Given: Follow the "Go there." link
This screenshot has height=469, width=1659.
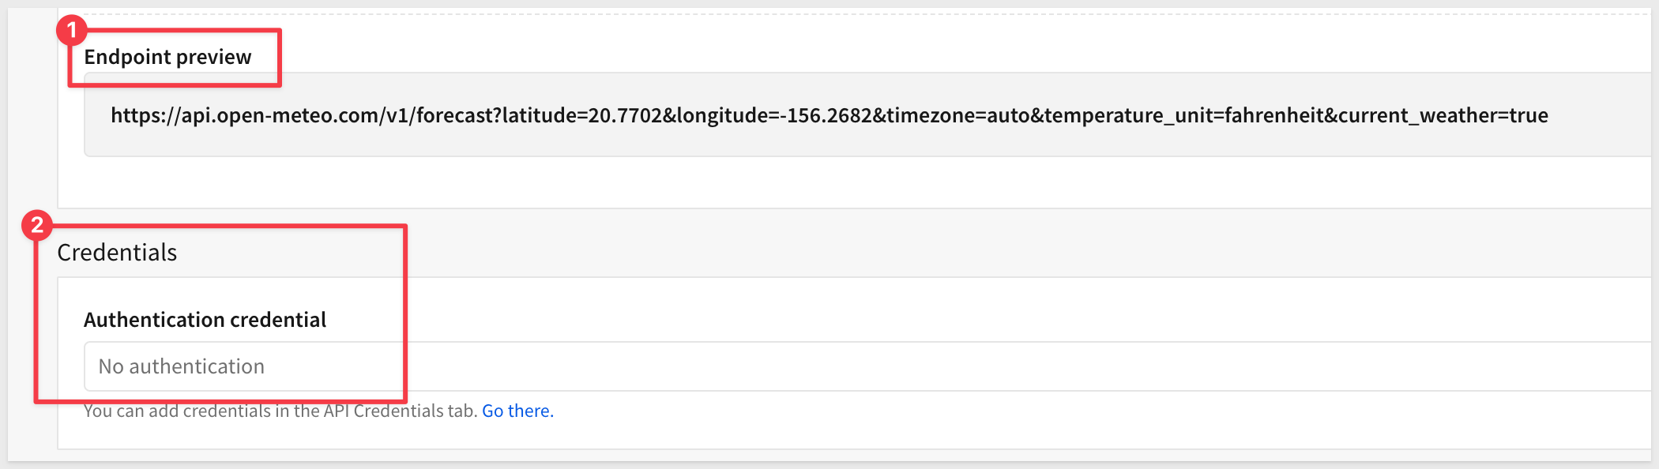Looking at the screenshot, I should 517,411.
